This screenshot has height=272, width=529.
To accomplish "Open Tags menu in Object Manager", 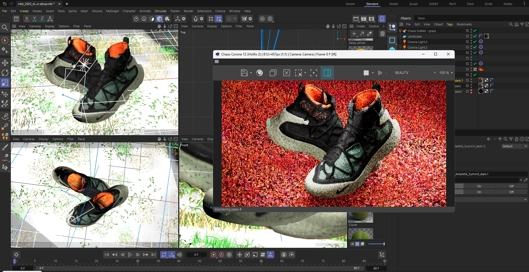I will [x=450, y=24].
